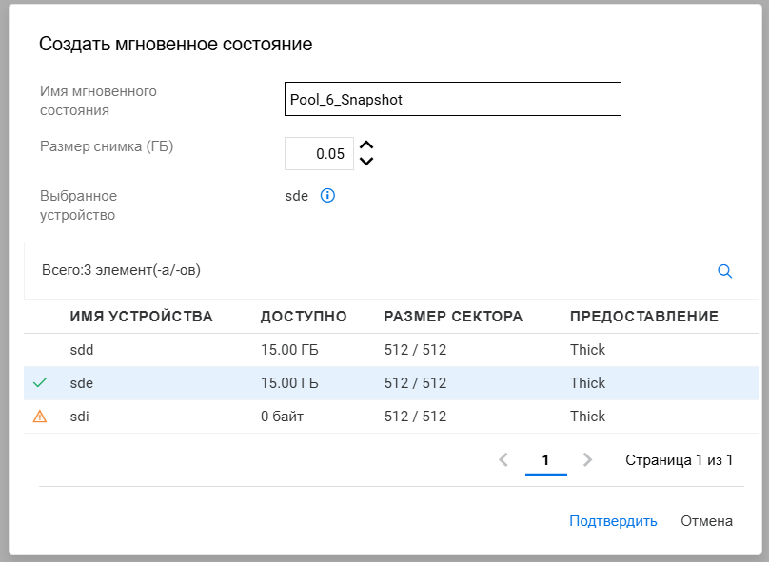This screenshot has width=769, height=562.
Task: Click the orange warning icon for sdi
Action: [39, 417]
